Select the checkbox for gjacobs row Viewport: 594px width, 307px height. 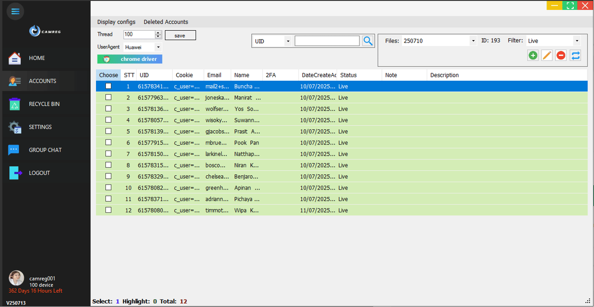108,131
